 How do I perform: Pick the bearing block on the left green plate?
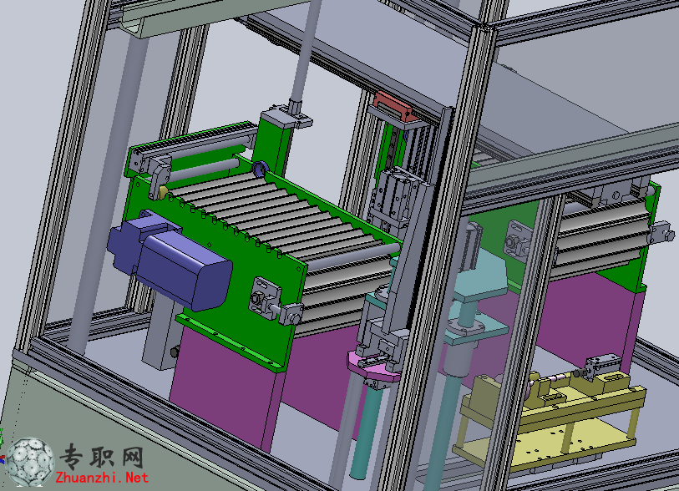coord(264,298)
